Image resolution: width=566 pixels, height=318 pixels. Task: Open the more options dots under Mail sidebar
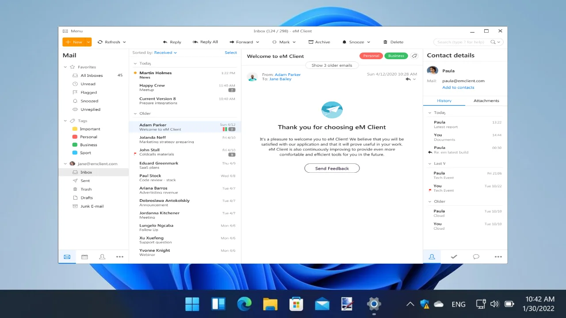120,257
